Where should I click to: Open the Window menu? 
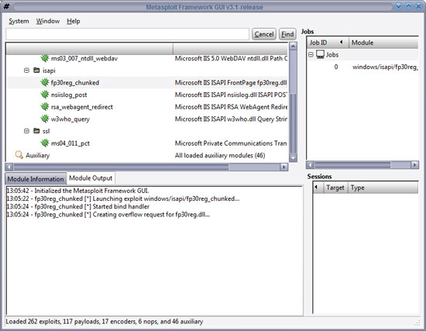[48, 21]
